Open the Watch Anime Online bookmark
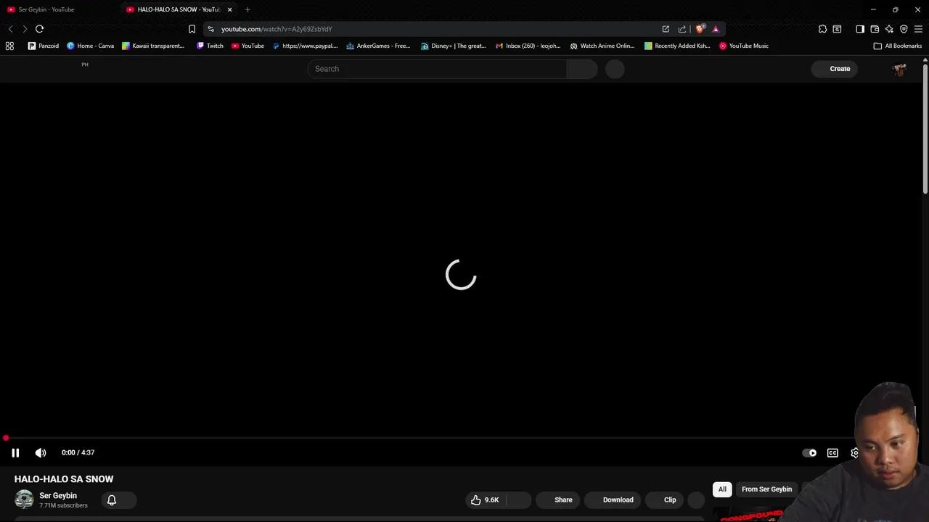This screenshot has width=929, height=522. point(602,46)
